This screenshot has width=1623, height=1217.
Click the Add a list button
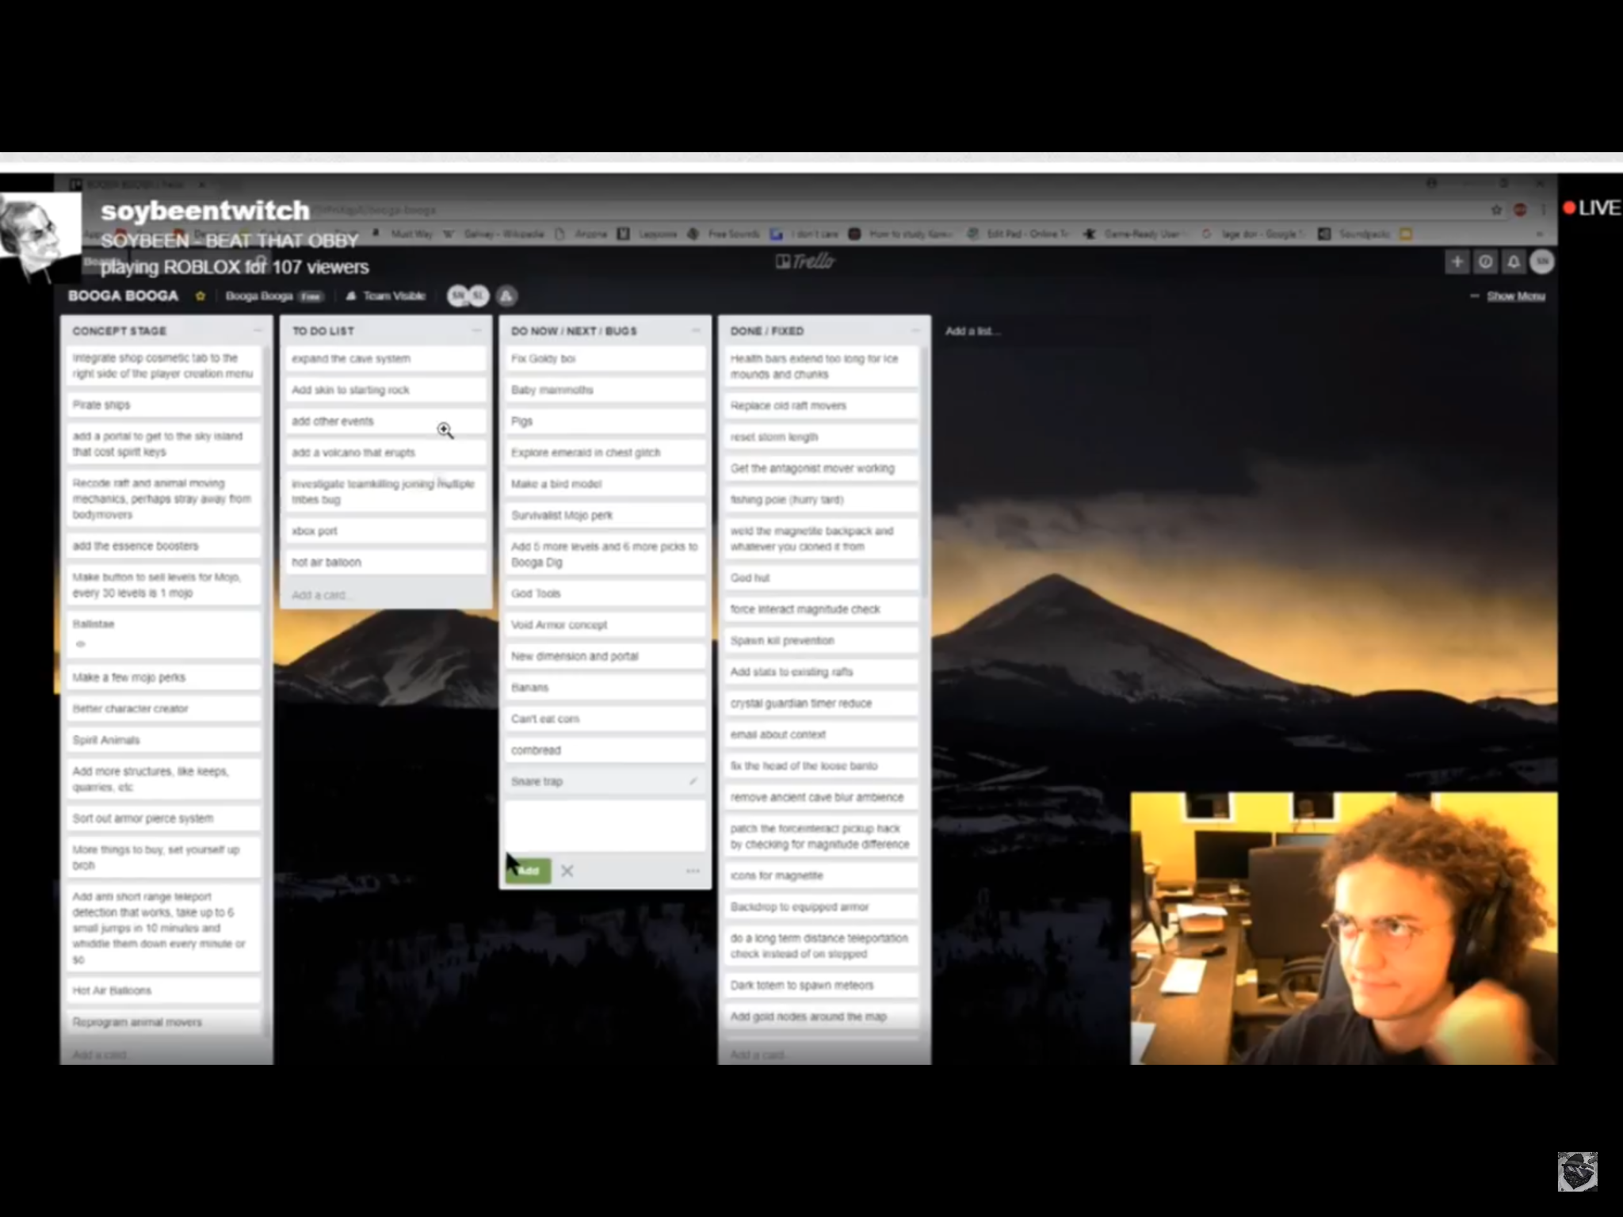click(x=972, y=330)
